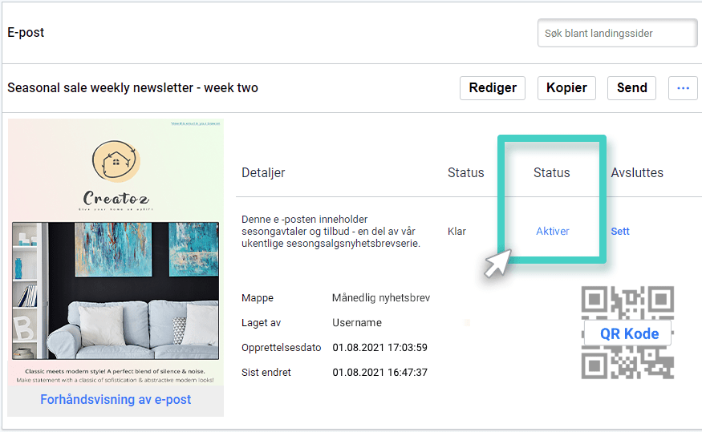This screenshot has height=432, width=702.
Task: Click the E-post heading
Action: point(26,33)
